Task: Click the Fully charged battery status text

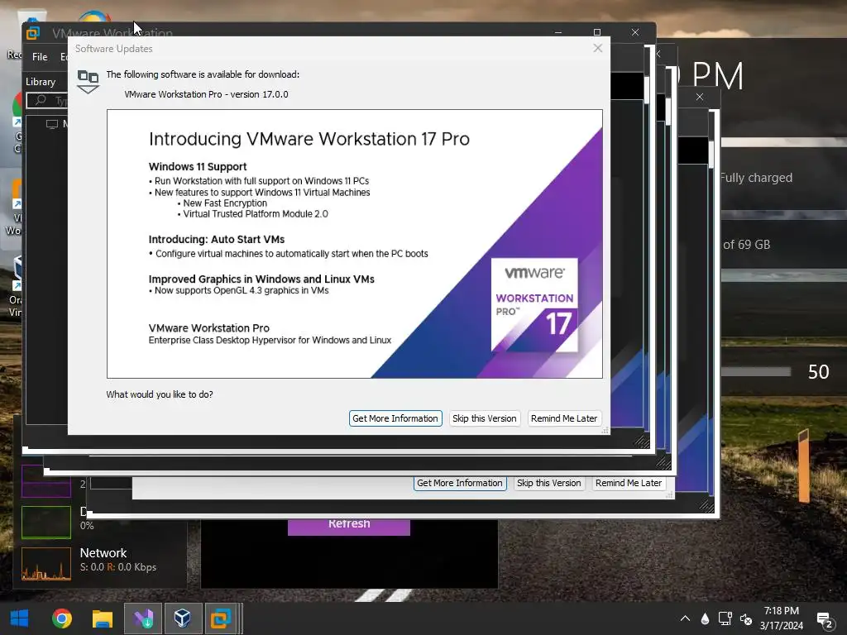Action: tap(756, 178)
